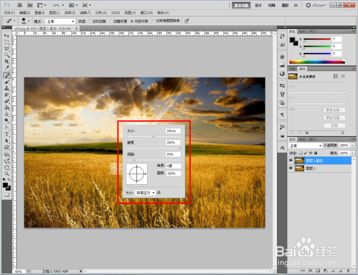Viewport: 358px width, 275px height.
Task: Select the History Brush tool
Action: coord(7,95)
